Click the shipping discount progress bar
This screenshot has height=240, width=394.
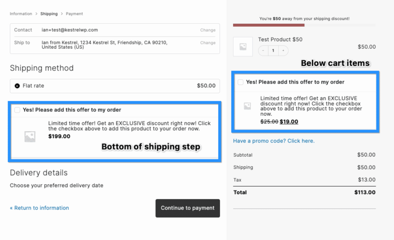pyautogui.click(x=269, y=25)
